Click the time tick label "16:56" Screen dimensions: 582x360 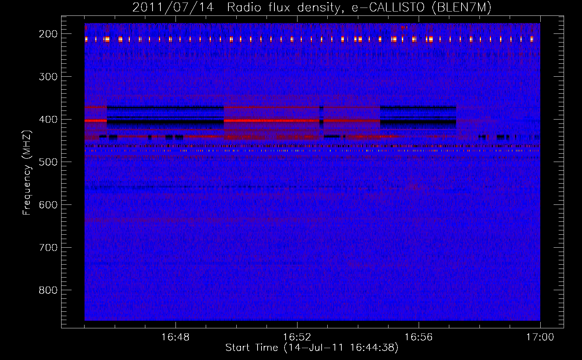[x=419, y=337]
